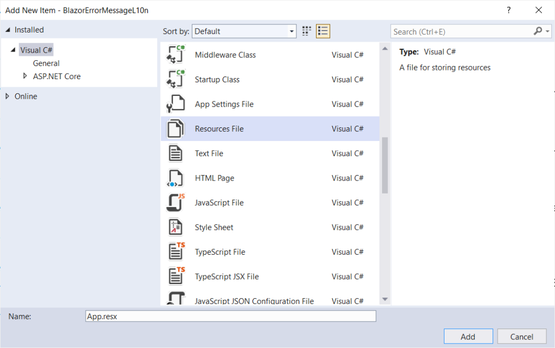This screenshot has height=348, width=555.
Task: Select the TypeScript File item name
Action: (x=220, y=252)
